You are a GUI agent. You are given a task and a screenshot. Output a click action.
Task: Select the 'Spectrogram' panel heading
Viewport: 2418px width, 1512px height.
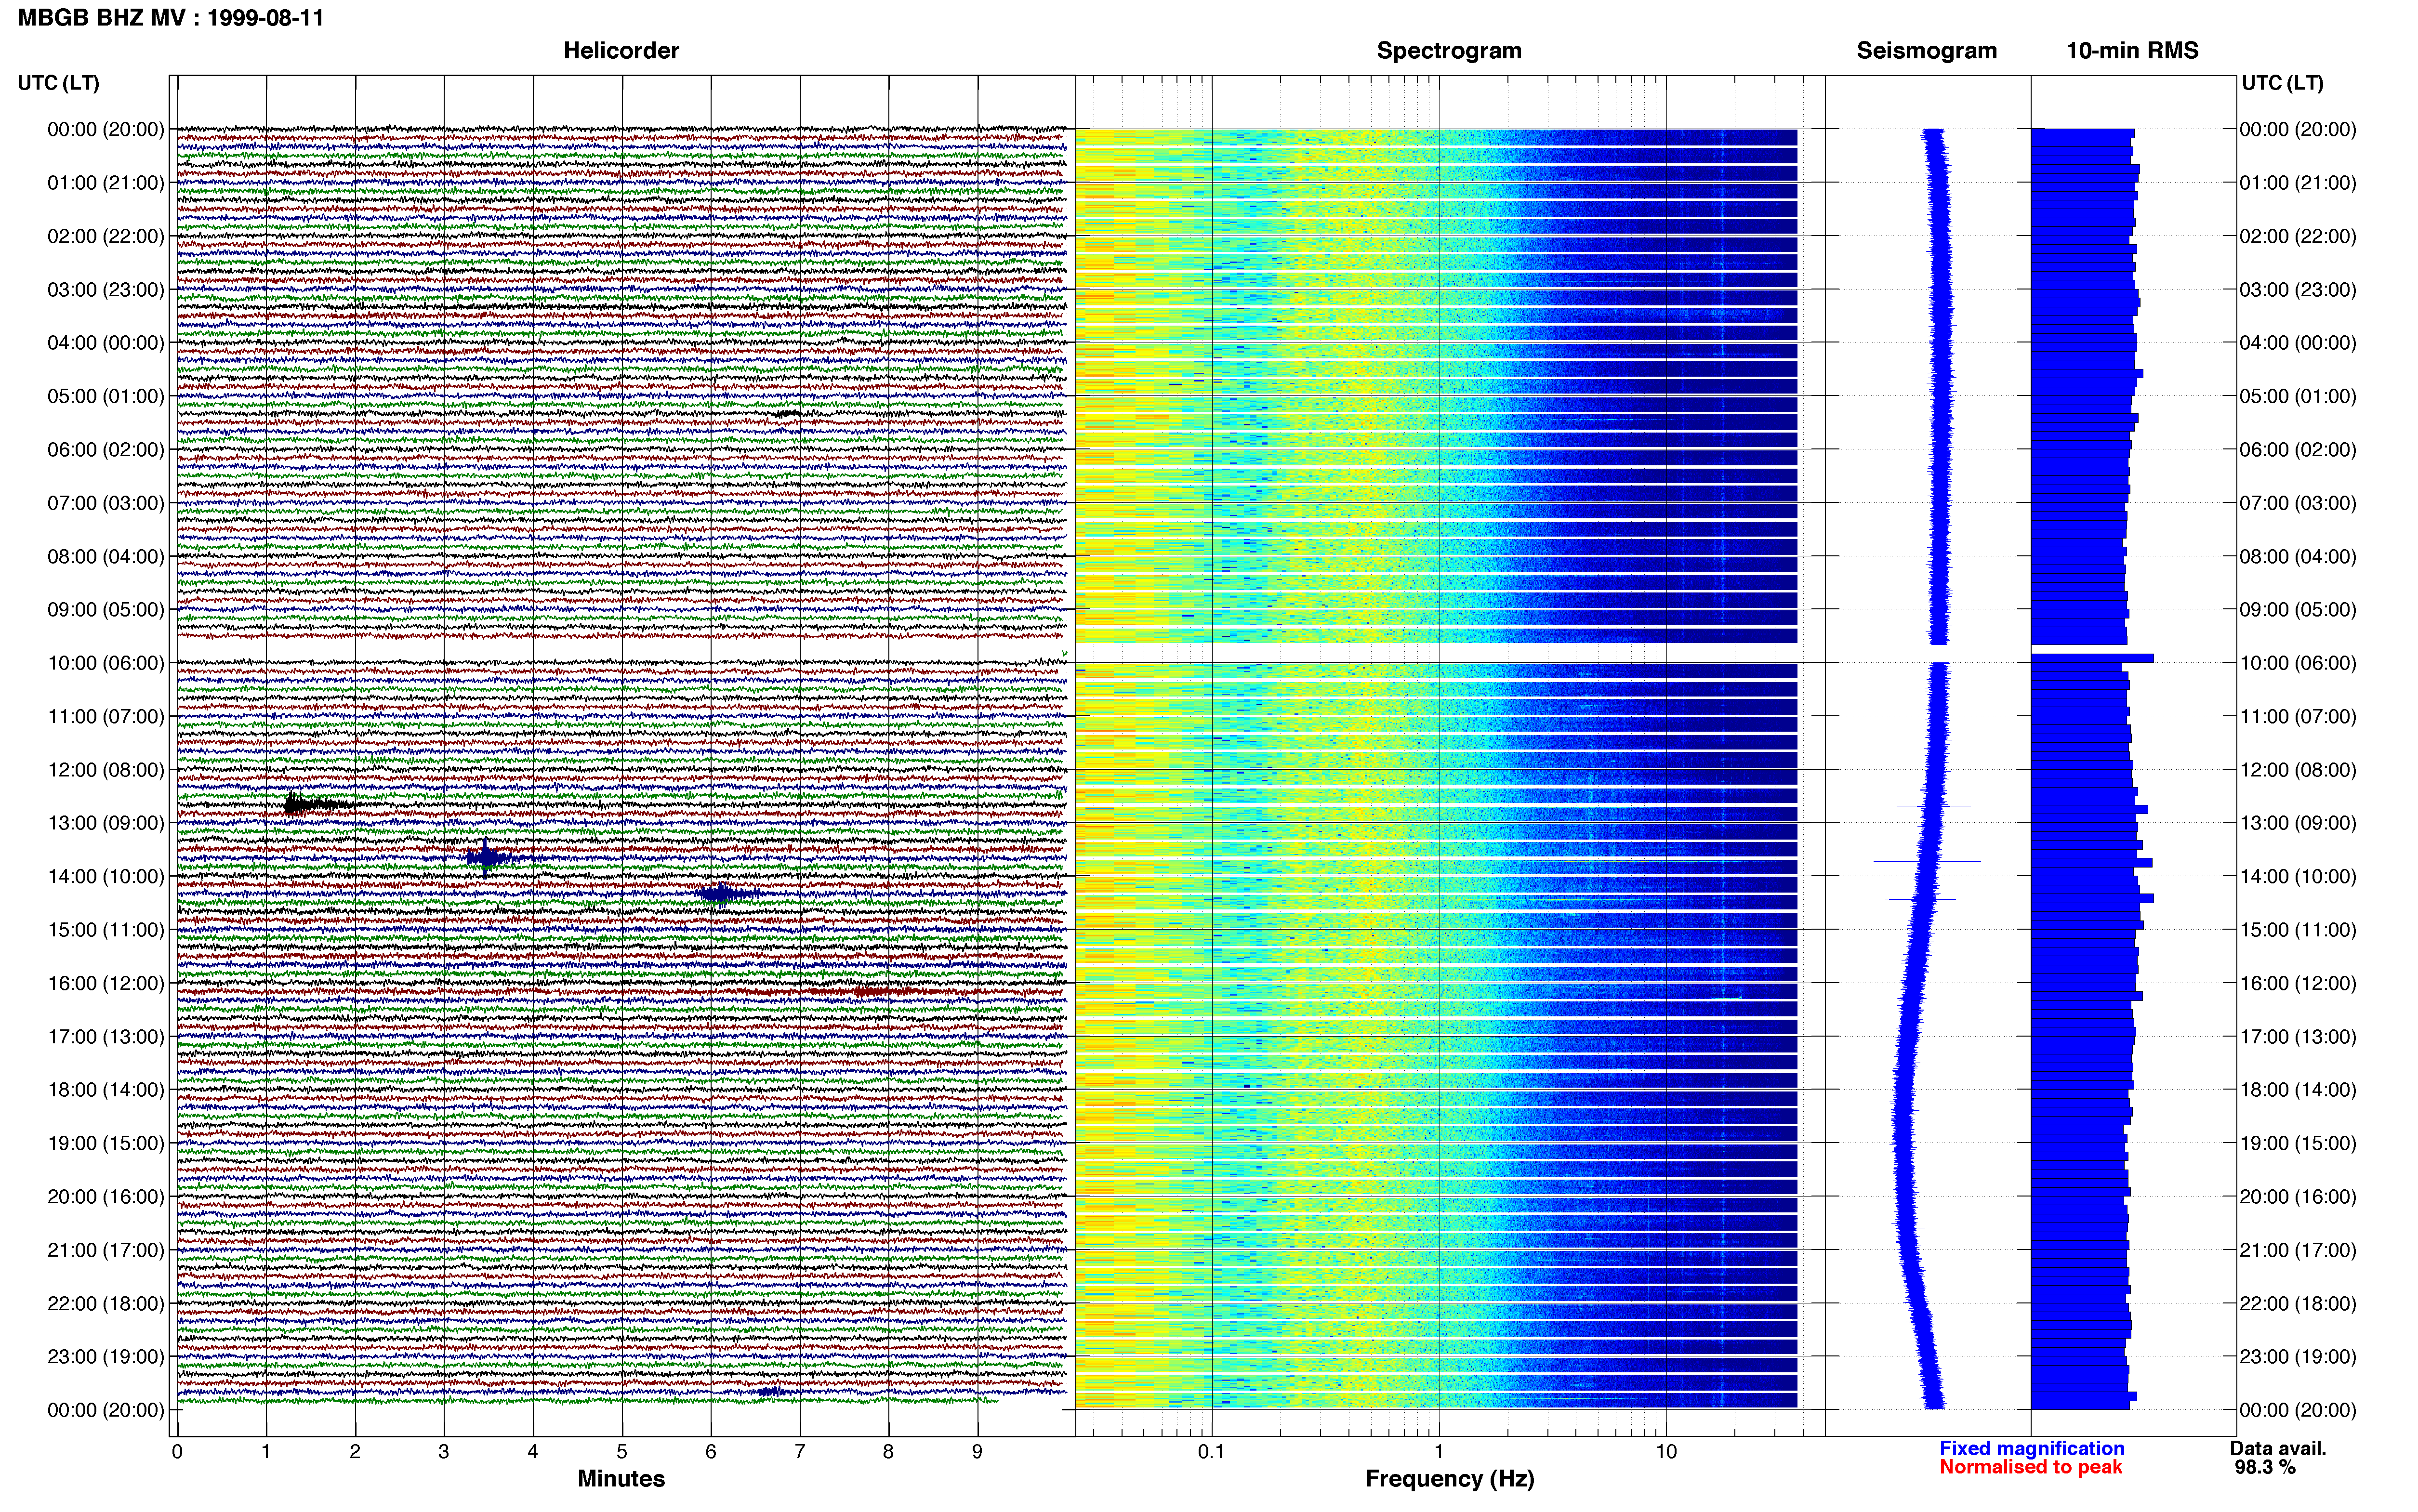click(1449, 51)
